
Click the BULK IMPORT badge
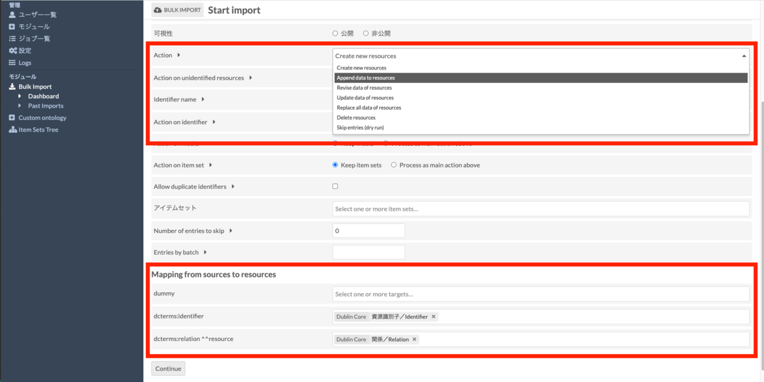(x=178, y=10)
